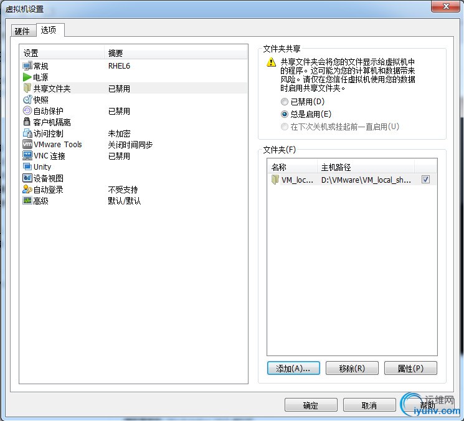This screenshot has width=464, height=421.
Task: Click the 自动保护 clock icon
Action: coord(27,110)
